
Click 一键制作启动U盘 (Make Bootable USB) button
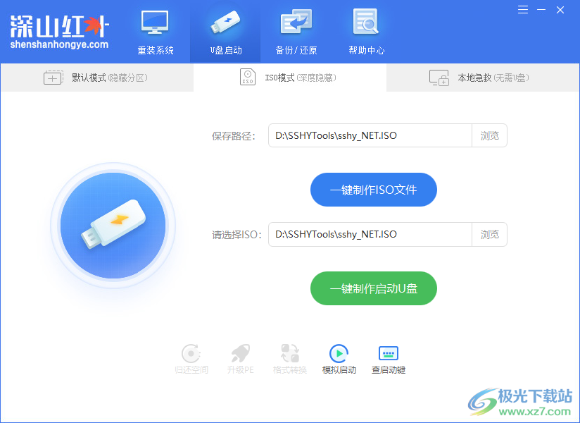373,288
